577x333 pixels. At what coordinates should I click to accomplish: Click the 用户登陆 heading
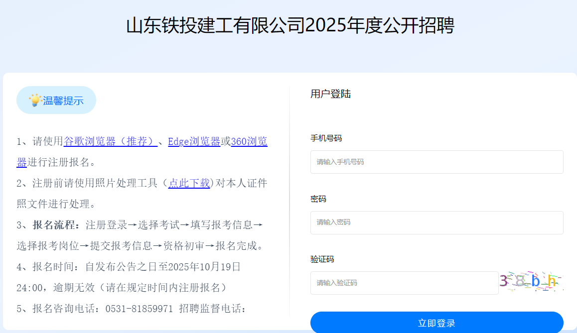point(330,94)
